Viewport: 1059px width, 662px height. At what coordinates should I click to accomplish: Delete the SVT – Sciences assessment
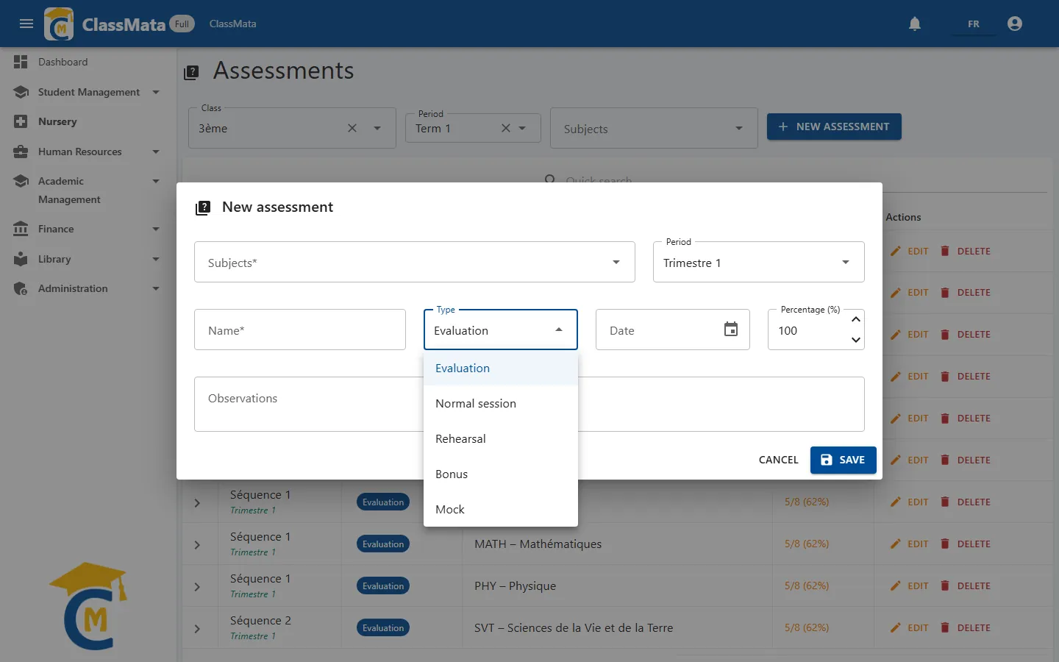point(965,628)
